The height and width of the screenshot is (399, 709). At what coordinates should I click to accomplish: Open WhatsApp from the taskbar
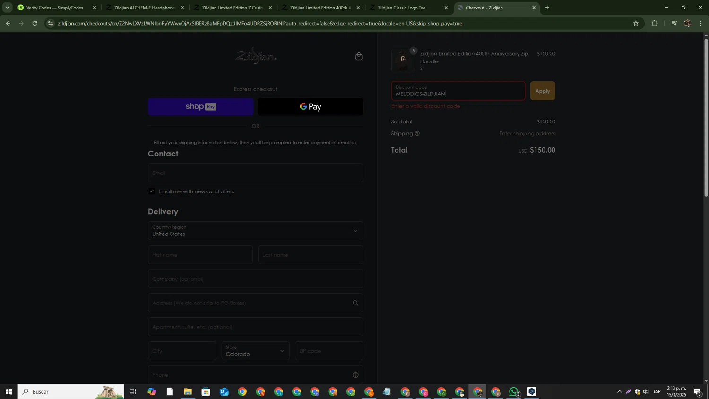514,391
